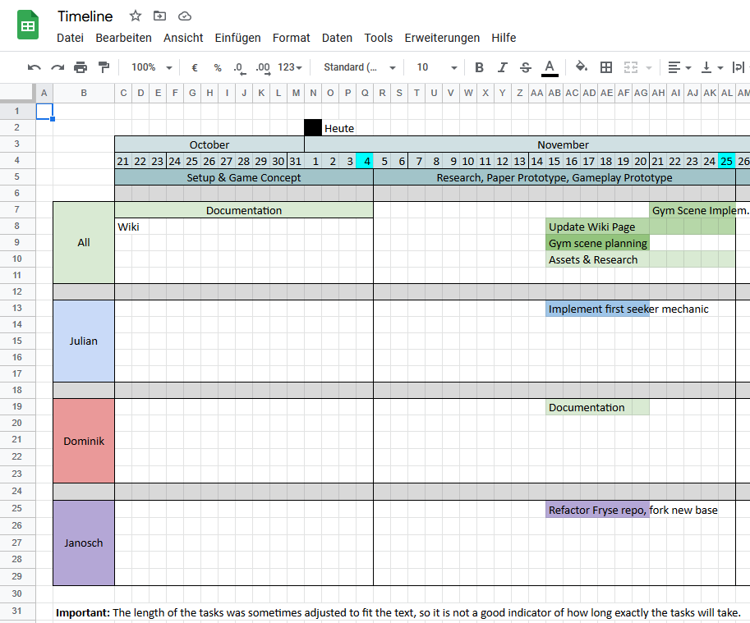This screenshot has height=623, width=750.
Task: Open the fill color bucket picker
Action: click(x=582, y=67)
